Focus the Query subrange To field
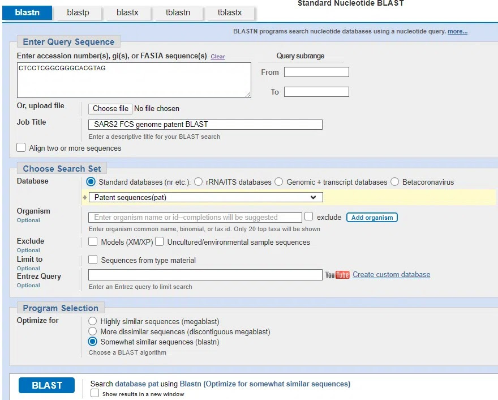Viewport: 498px width, 400px height. (316, 92)
